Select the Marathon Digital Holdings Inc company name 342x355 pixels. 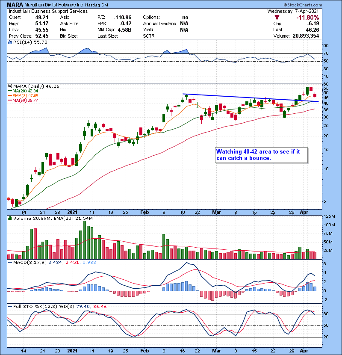pos(53,5)
